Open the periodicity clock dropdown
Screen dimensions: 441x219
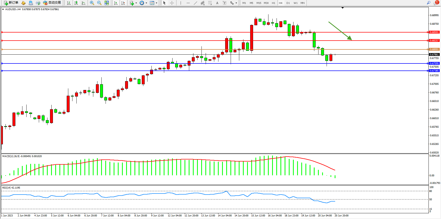tap(146, 3)
